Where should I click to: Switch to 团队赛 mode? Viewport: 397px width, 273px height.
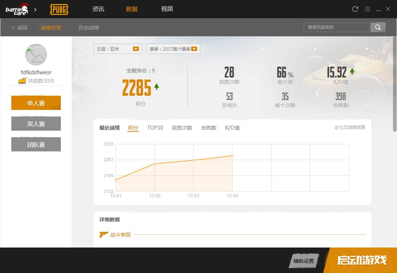tap(36, 144)
